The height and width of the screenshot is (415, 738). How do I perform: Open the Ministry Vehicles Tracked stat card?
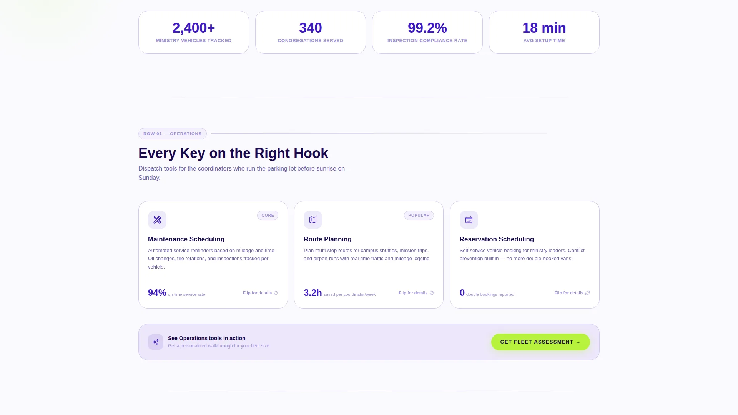pos(194,32)
